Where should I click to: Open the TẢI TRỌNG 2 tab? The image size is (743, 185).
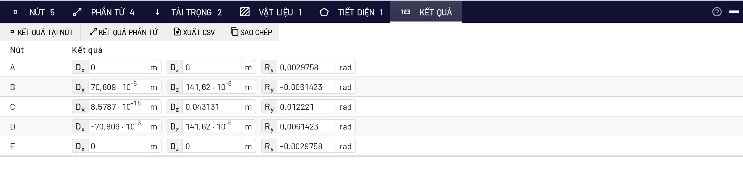pos(188,12)
